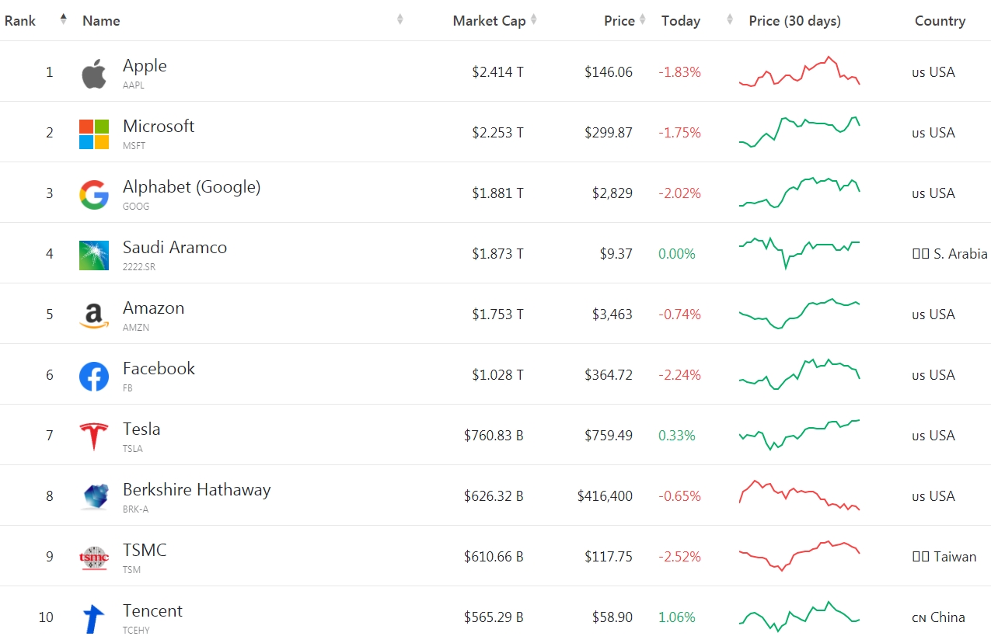Click TSMC's 30-day price chart
The width and height of the screenshot is (991, 643).
pos(799,556)
